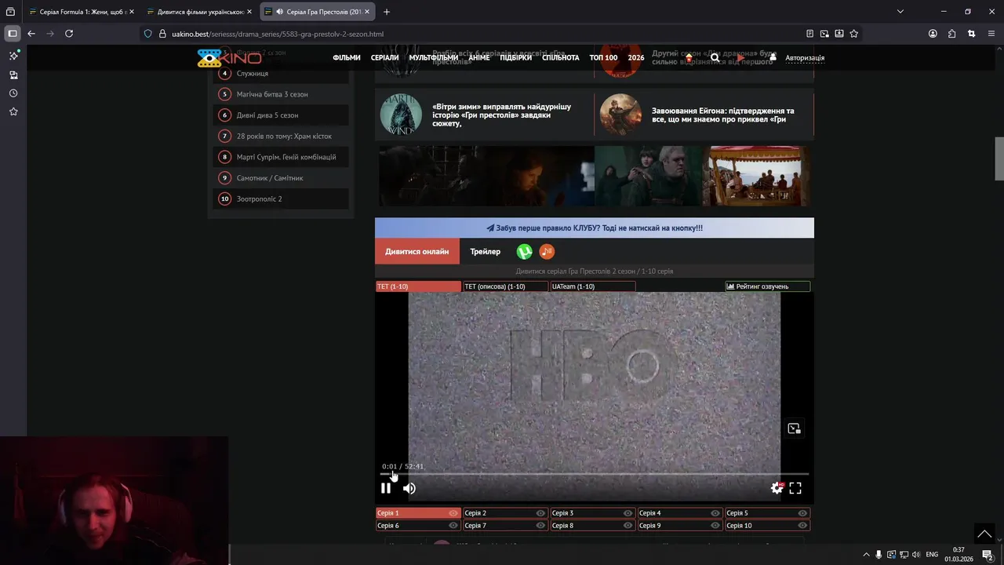Screen dimensions: 1004x565
Task: Toggle watched eye for Серія 9
Action: tap(715, 526)
